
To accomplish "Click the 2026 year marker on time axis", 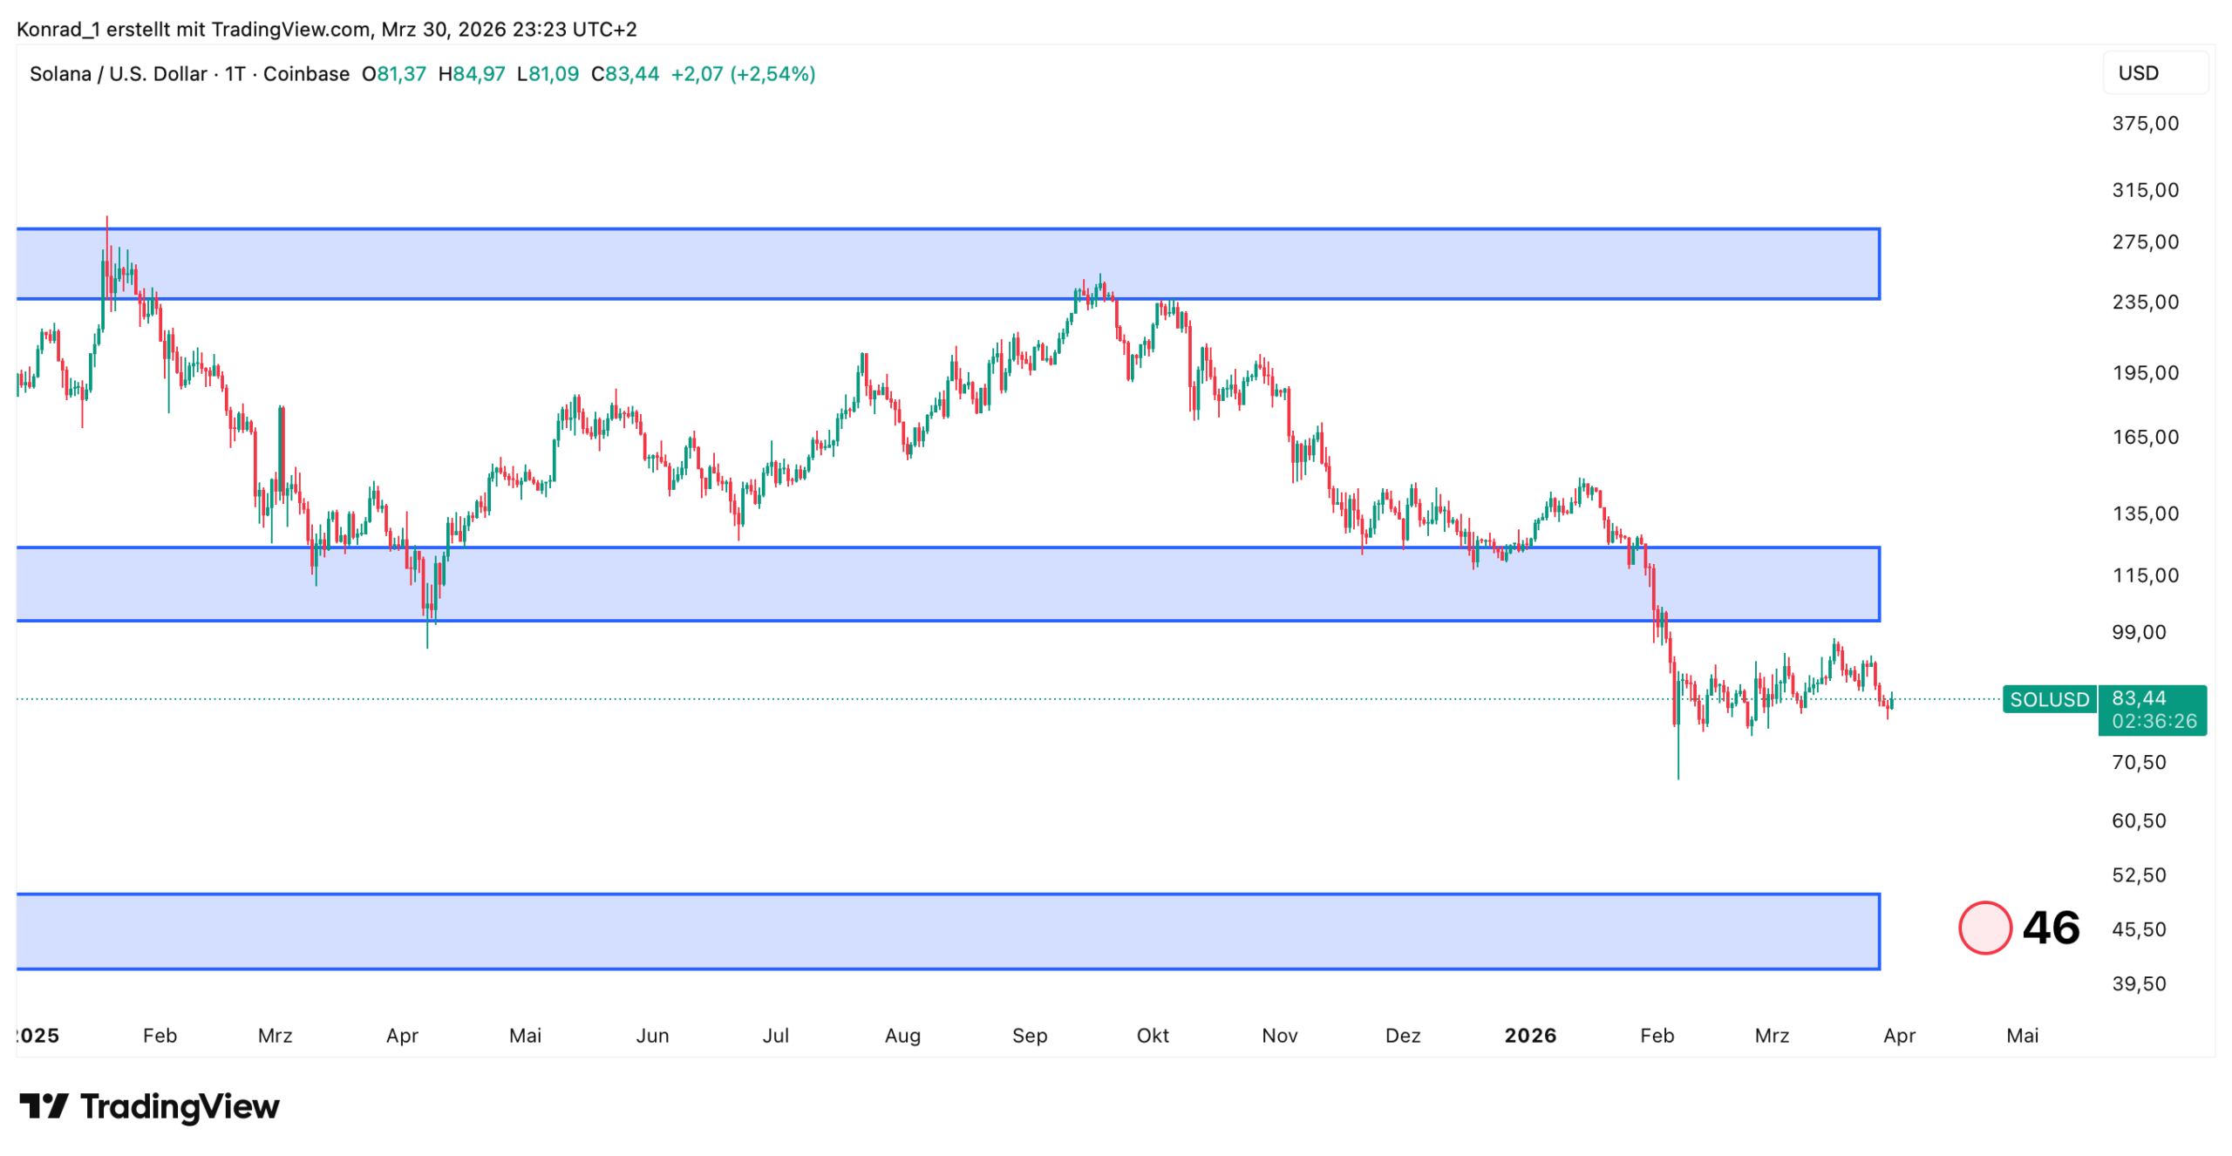I will pos(1529,1035).
